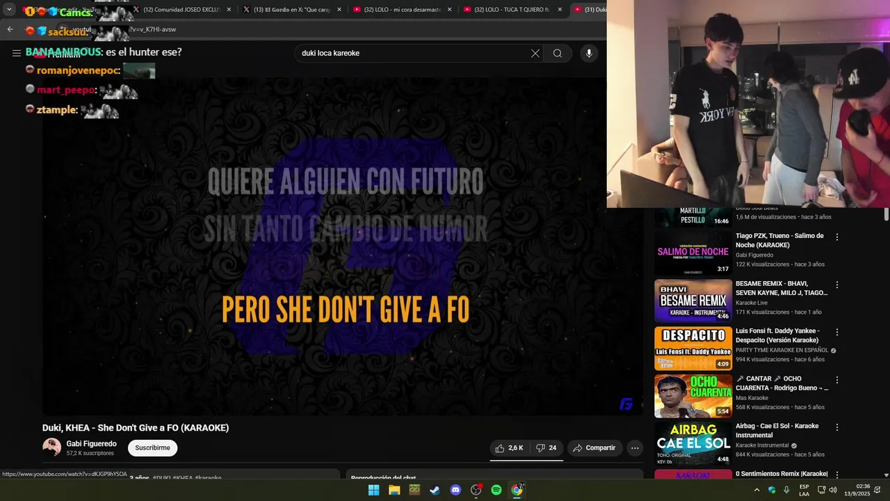Open Tiago PZK Salimo de Noche video title
Viewport: 890px width, 501px height.
779,240
